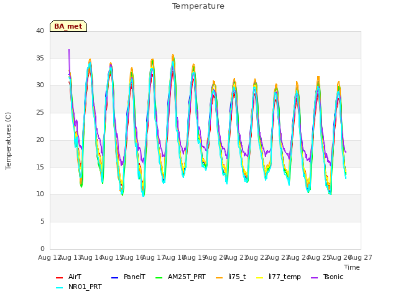
Task: Click the 40 y-axis tick label
Action: tap(40, 31)
